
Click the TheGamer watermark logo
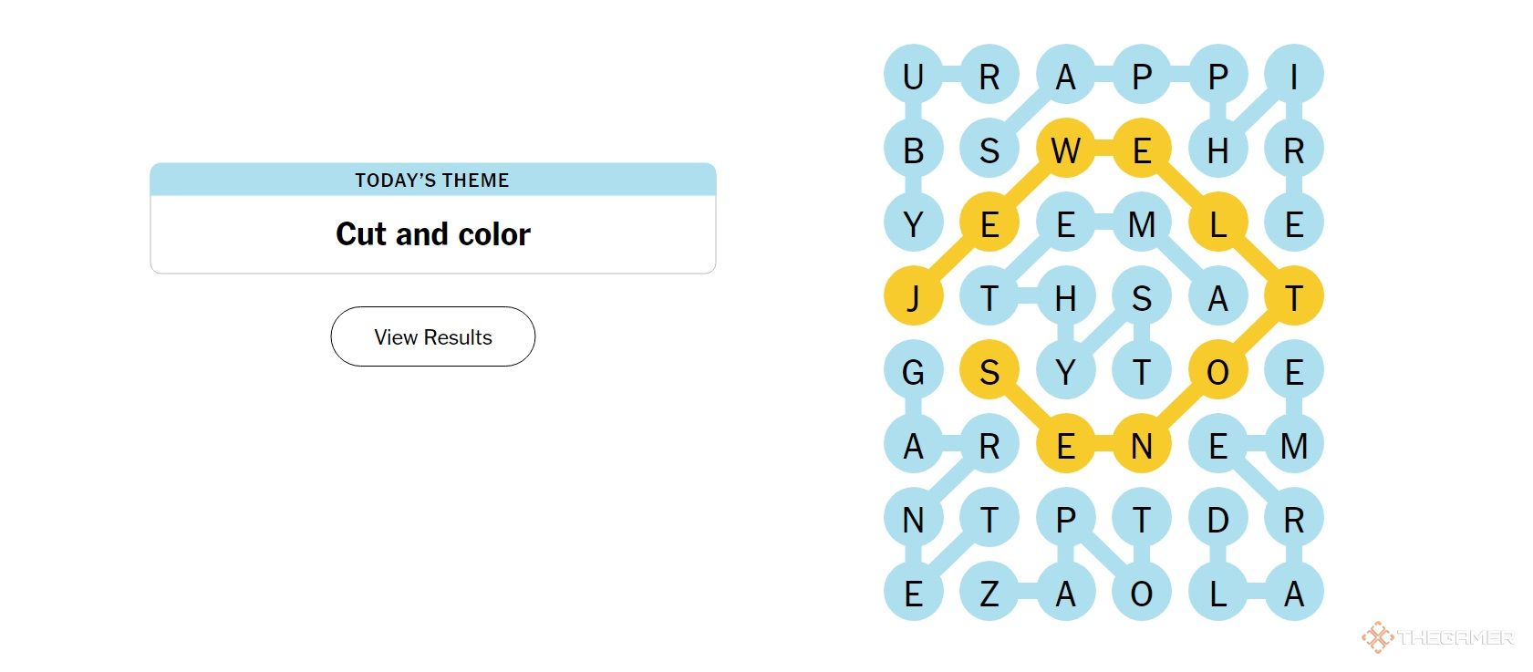click(1437, 637)
